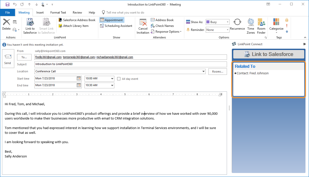Open Room Finder
The width and height of the screenshot is (309, 177).
click(x=261, y=26)
